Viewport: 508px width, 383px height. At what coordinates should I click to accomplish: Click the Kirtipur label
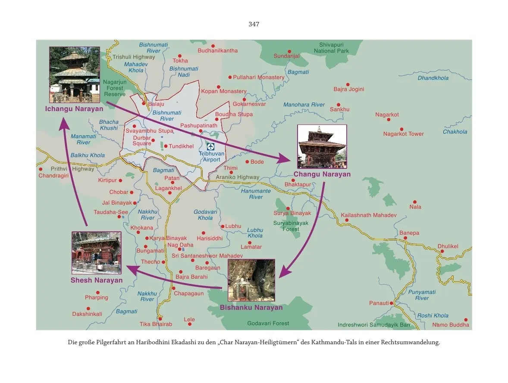pos(107,180)
